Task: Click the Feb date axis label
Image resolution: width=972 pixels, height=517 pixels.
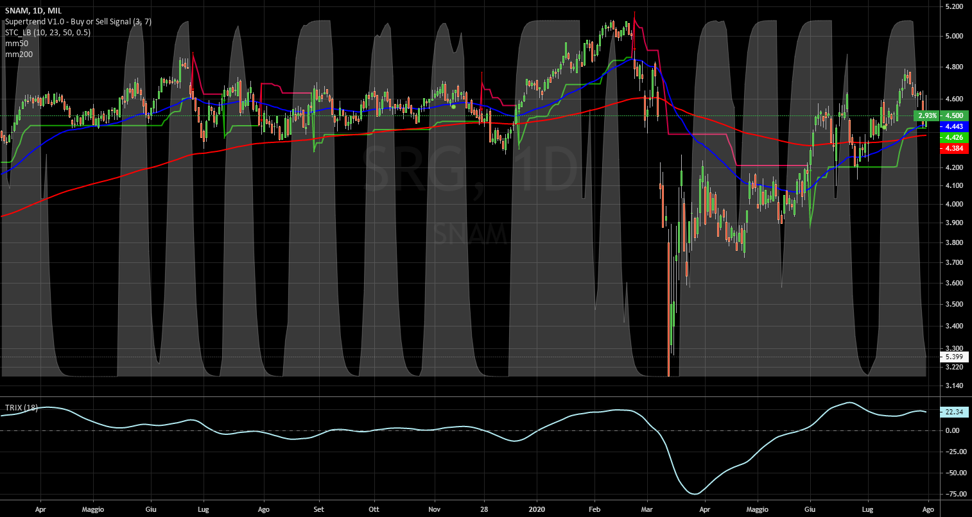Action: 594,509
